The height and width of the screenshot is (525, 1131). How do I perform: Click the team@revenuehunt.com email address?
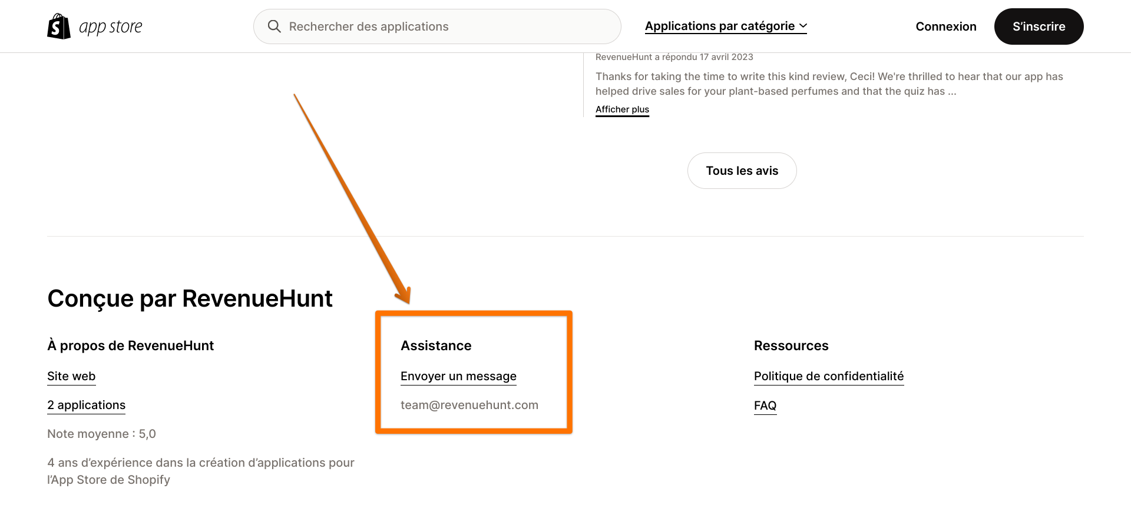[469, 405]
